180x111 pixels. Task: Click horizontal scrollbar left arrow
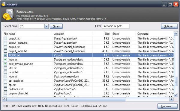click(4, 99)
